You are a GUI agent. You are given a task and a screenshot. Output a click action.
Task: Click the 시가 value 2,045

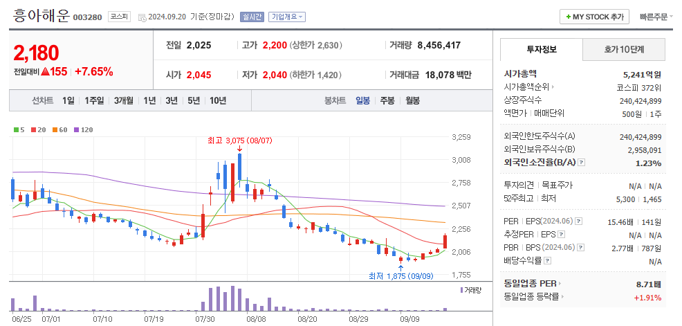click(199, 75)
